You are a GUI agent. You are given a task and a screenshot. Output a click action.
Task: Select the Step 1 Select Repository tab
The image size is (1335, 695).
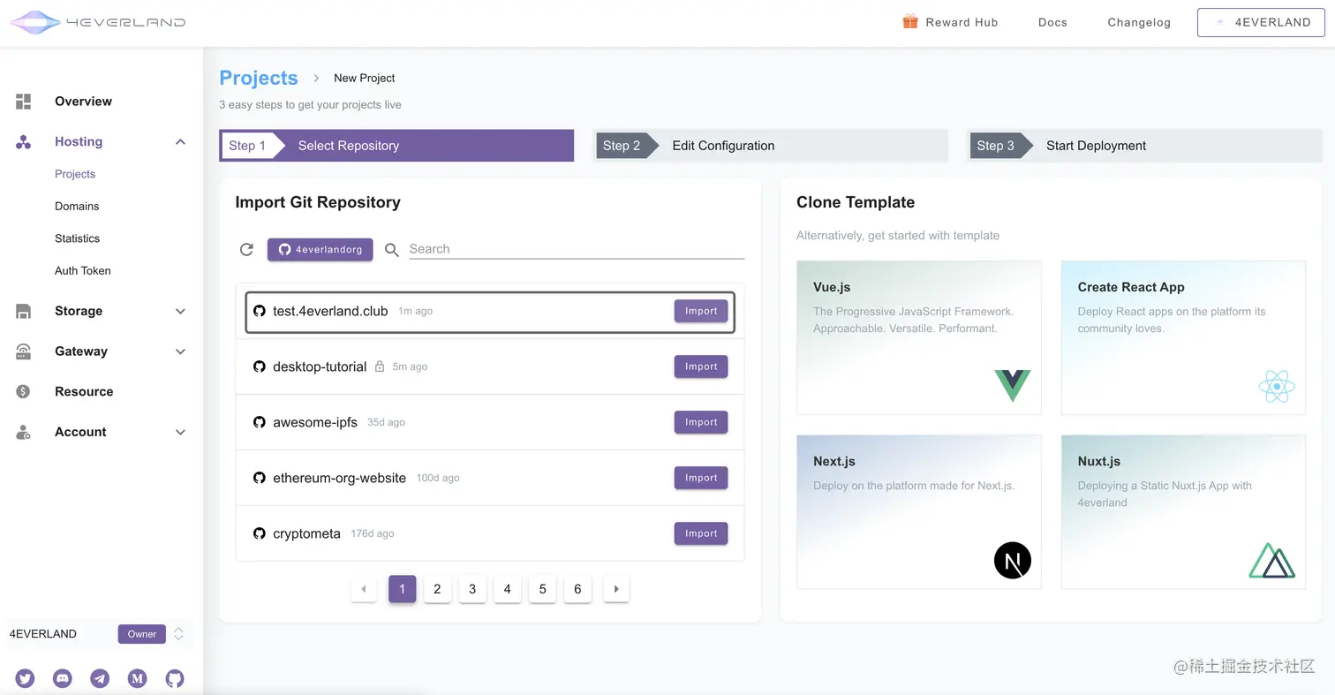click(x=396, y=146)
